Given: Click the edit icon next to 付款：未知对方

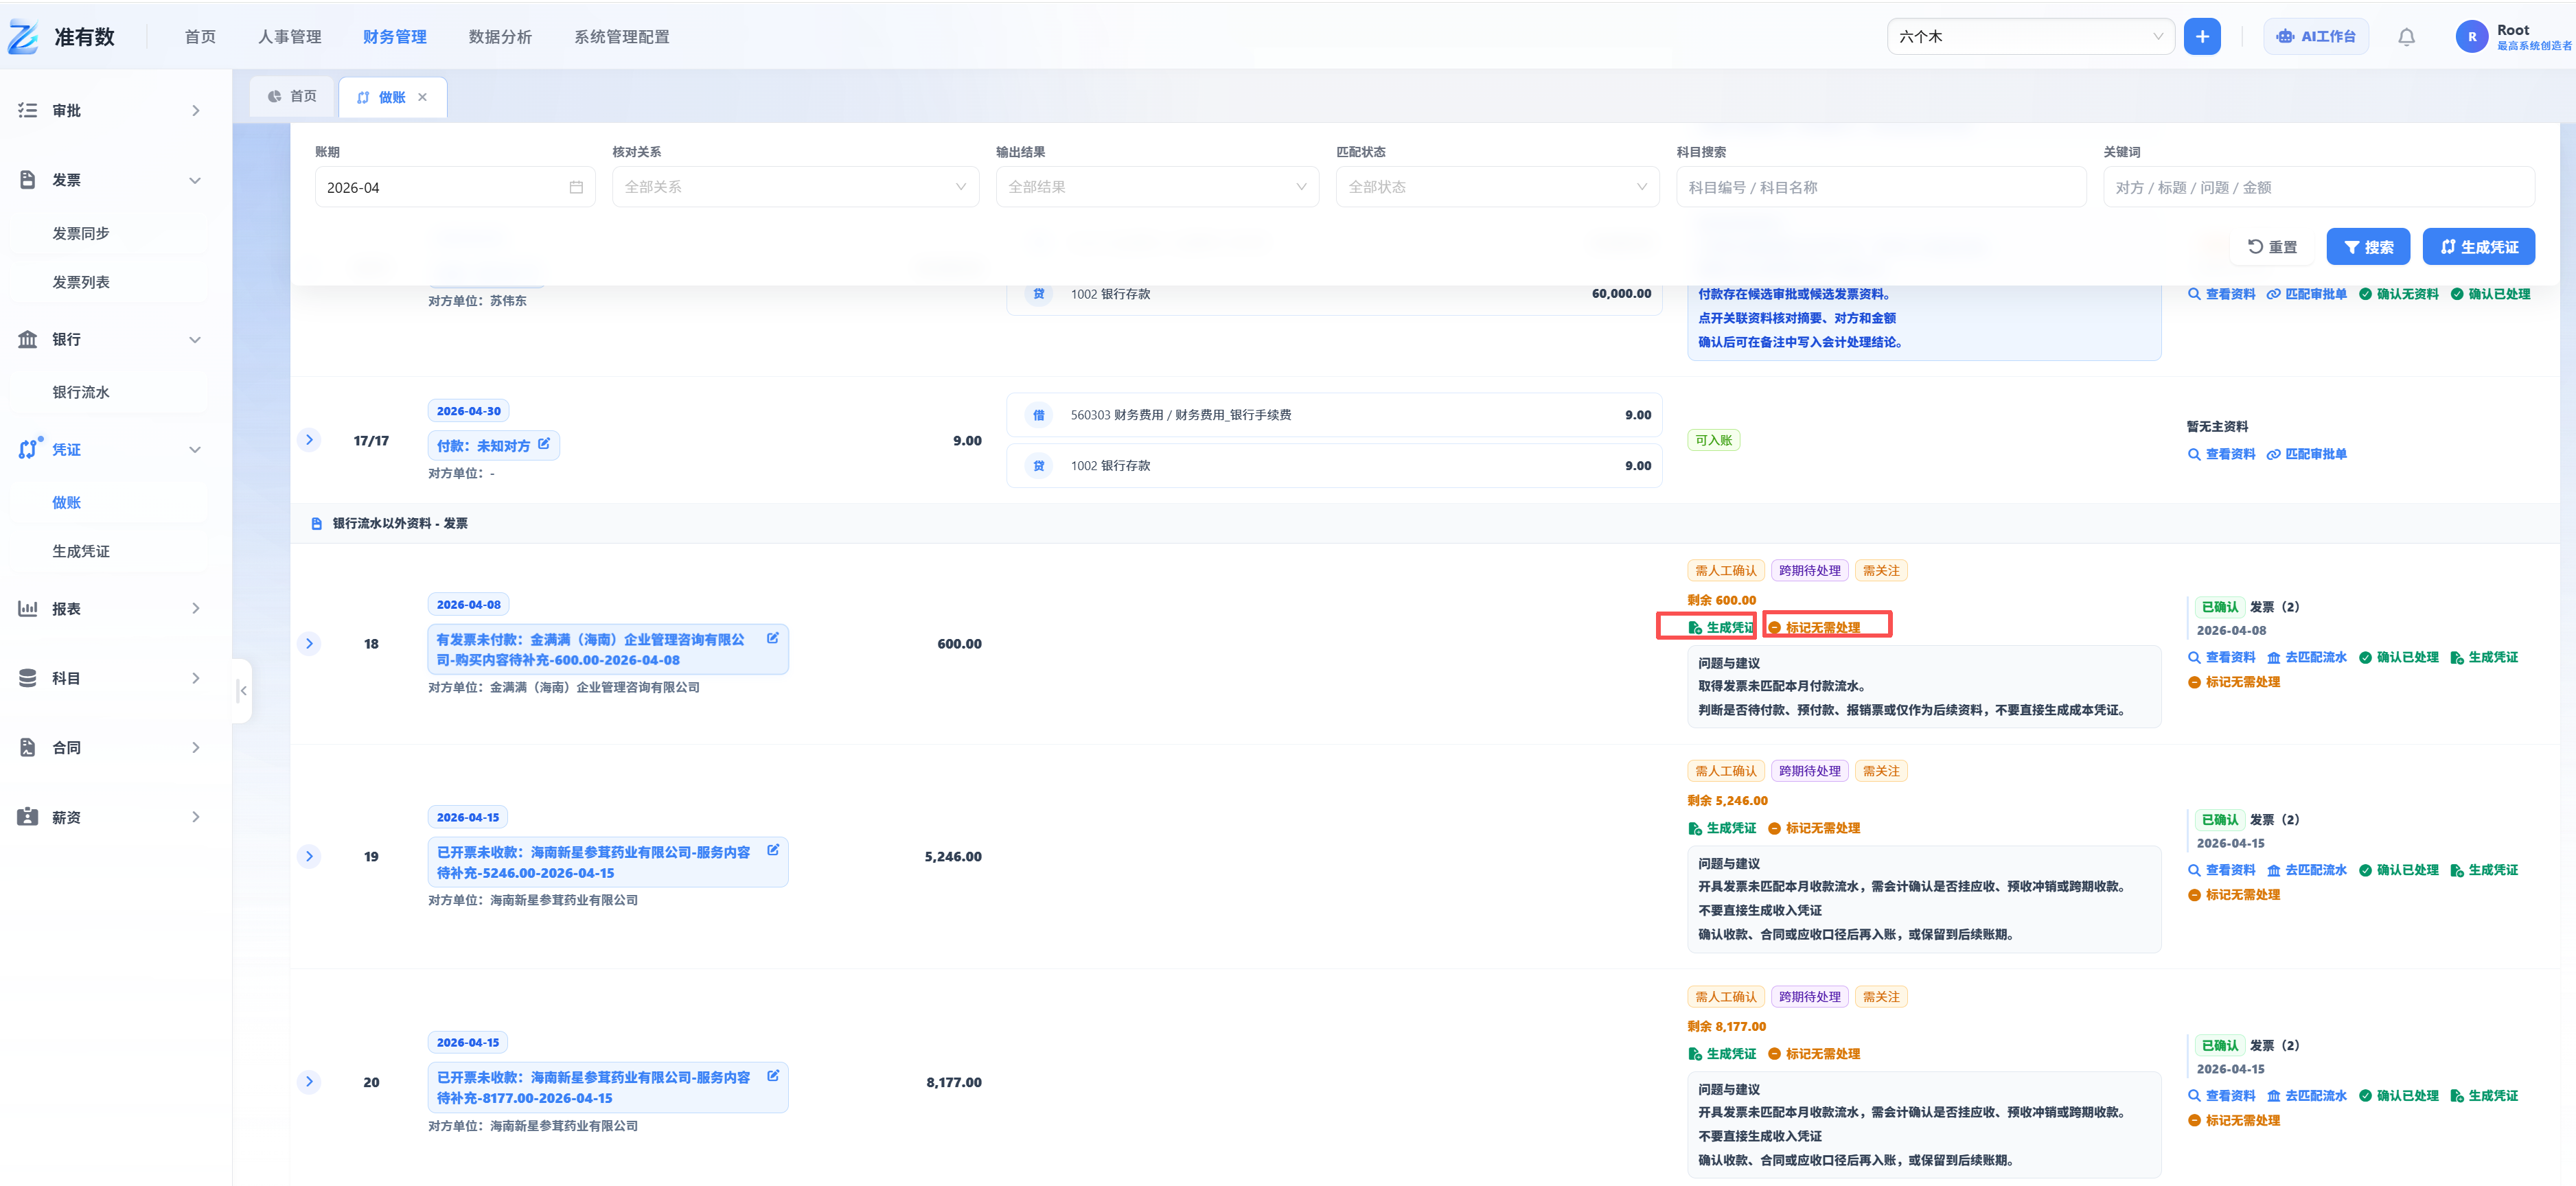Looking at the screenshot, I should click(544, 444).
